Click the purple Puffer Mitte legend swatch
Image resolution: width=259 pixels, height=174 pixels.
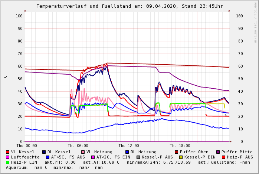218,152
